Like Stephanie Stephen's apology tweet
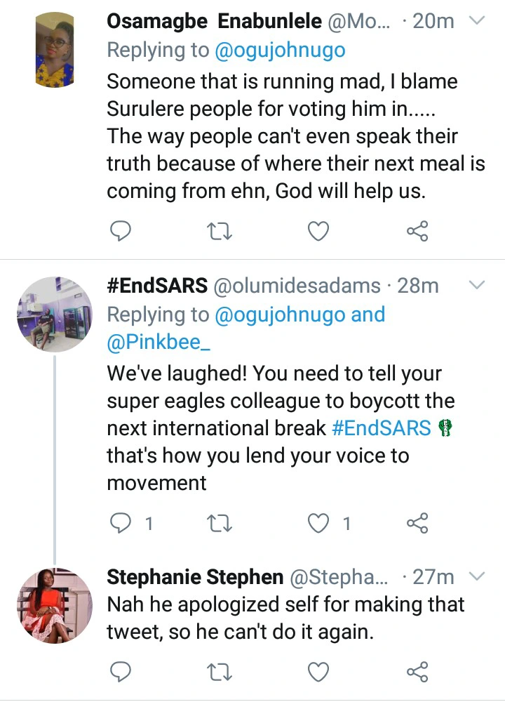505x702 pixels. point(319,673)
